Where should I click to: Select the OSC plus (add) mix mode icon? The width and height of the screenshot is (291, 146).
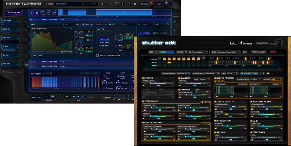(81, 24)
